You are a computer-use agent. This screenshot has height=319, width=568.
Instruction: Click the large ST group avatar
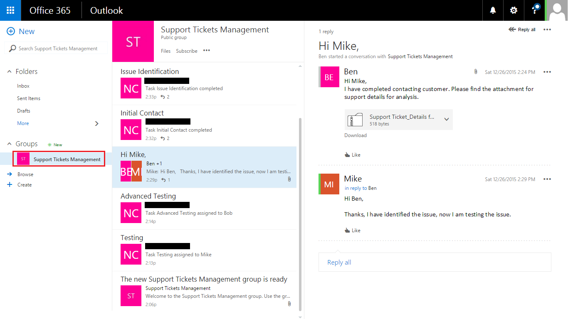(x=133, y=42)
